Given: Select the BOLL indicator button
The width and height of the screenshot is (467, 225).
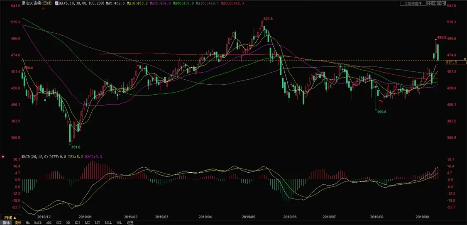Looking at the screenshot, I should [x=108, y=223].
